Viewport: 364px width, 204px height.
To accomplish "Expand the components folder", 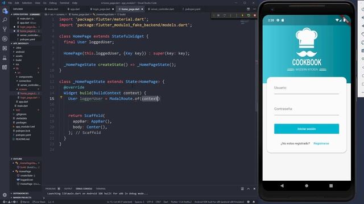I will tap(26, 77).
